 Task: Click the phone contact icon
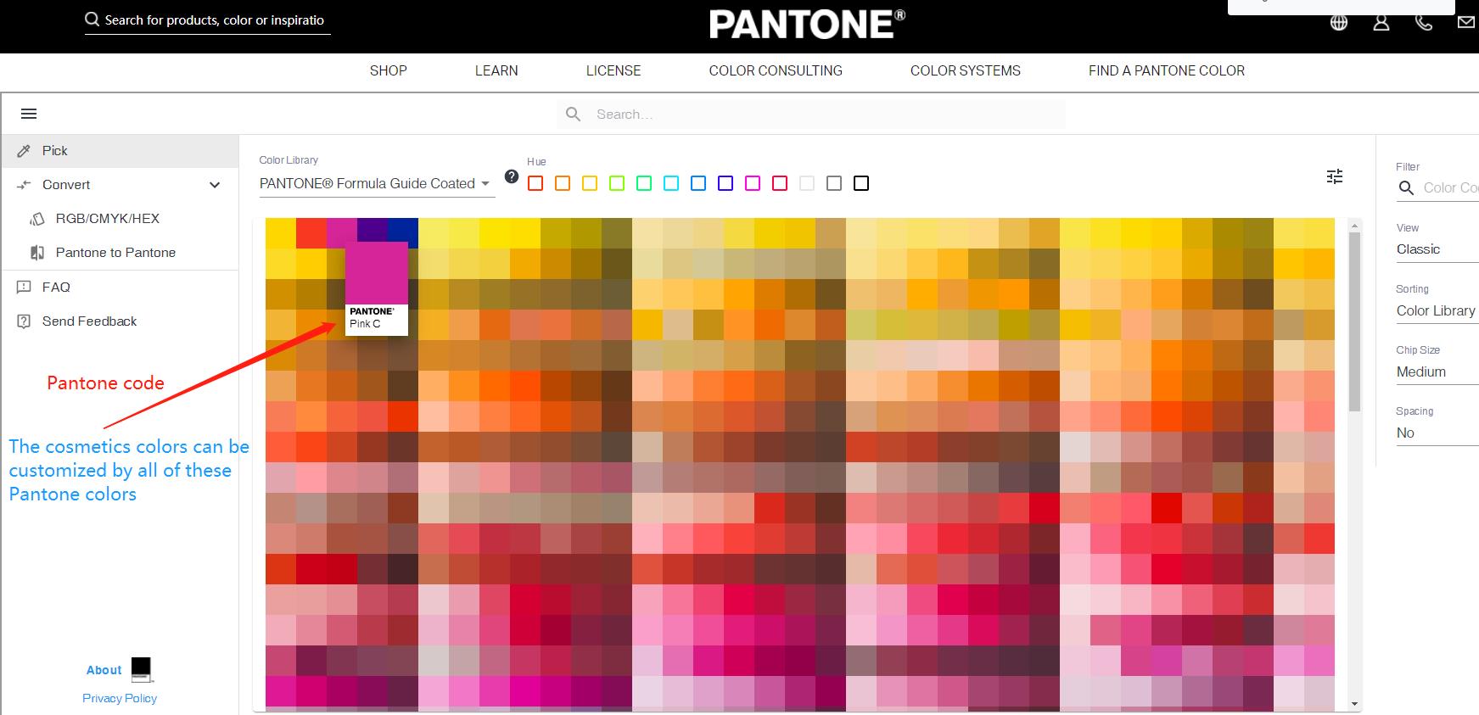tap(1424, 23)
